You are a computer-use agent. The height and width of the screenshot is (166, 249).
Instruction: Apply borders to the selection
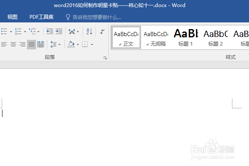(x=85, y=44)
